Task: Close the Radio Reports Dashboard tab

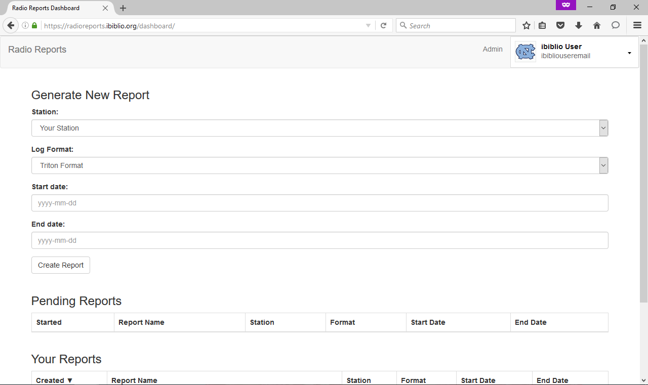Action: tap(105, 8)
